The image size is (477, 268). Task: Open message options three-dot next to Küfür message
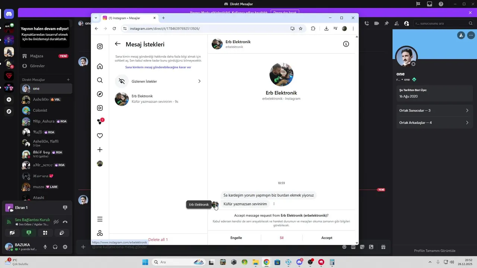pyautogui.click(x=274, y=204)
